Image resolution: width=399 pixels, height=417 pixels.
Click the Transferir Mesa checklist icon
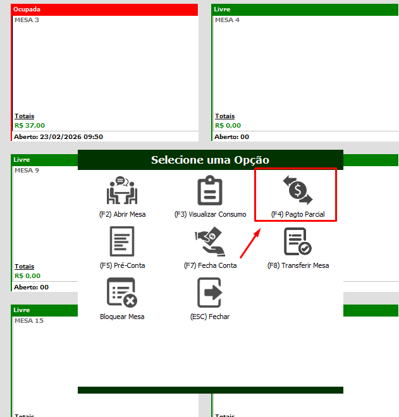[x=298, y=241]
